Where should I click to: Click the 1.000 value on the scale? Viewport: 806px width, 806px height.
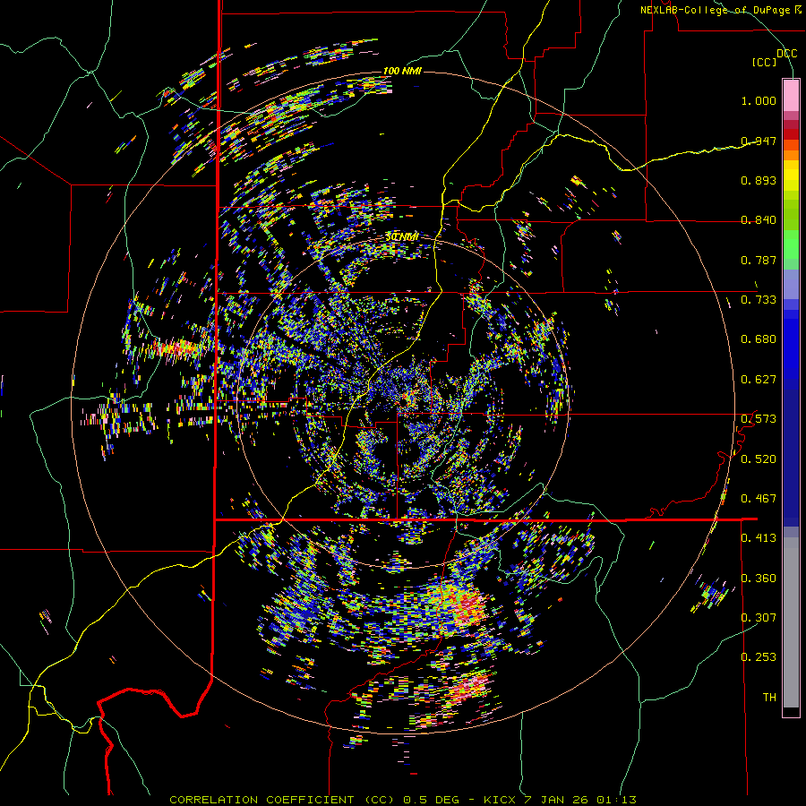tap(759, 100)
